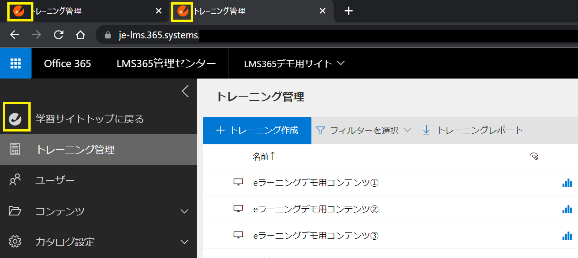Click the browser forward arrow
578x258 pixels.
tap(37, 35)
